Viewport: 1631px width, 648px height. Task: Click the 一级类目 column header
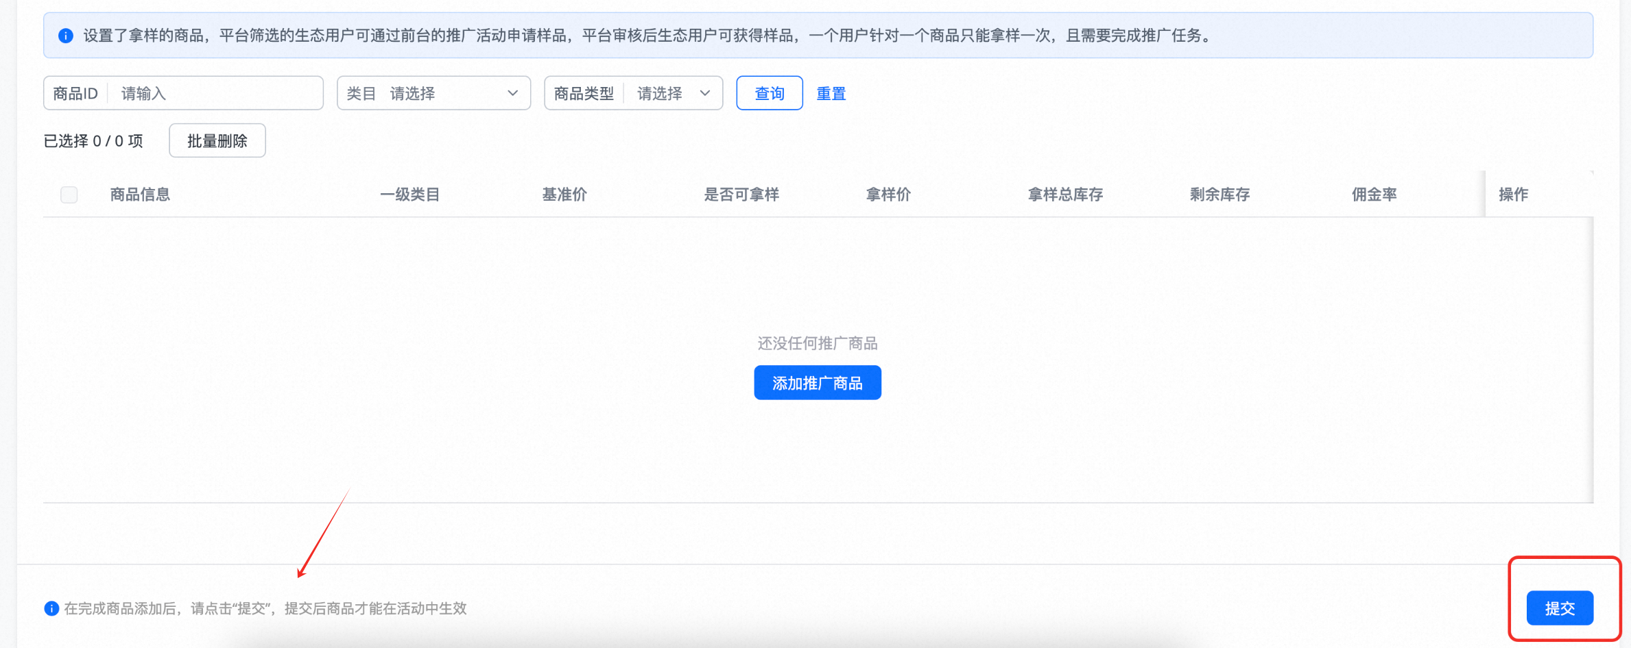(409, 194)
